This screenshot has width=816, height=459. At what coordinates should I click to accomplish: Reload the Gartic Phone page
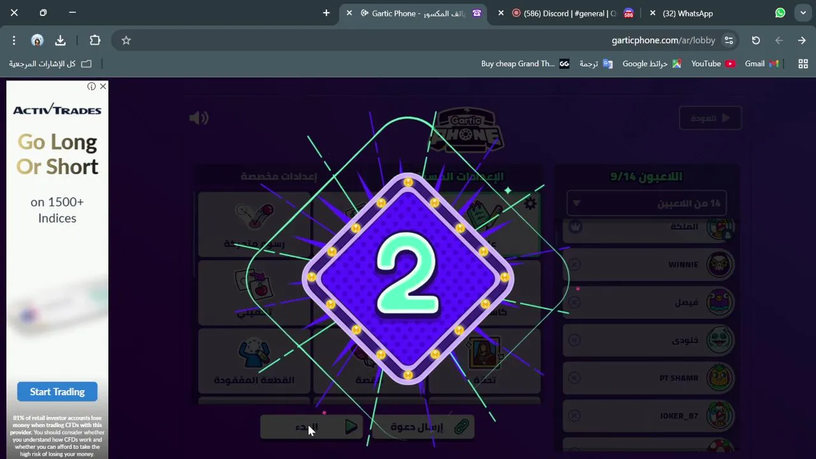[756, 40]
